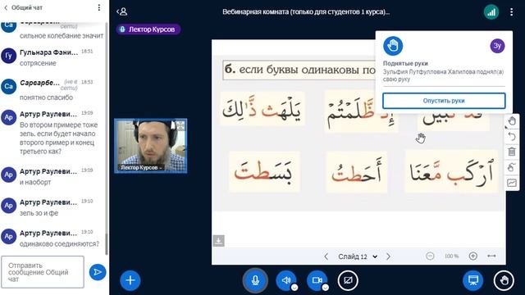525x295 pixels.
Task: Click message 'сильное колебание значит'
Action: [x=62, y=36]
